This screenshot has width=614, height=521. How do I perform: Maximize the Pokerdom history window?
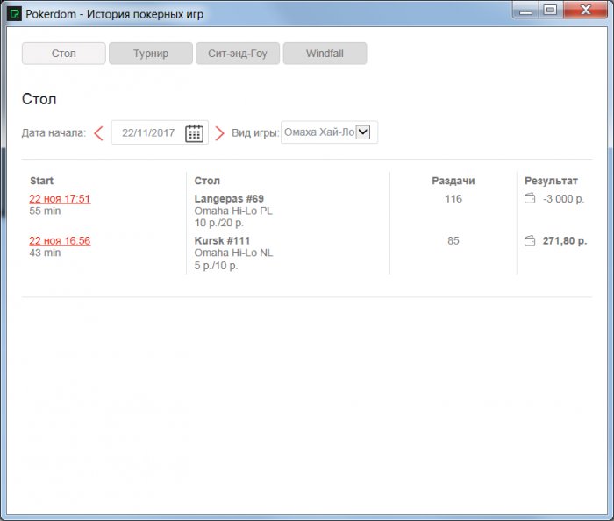[x=551, y=10]
